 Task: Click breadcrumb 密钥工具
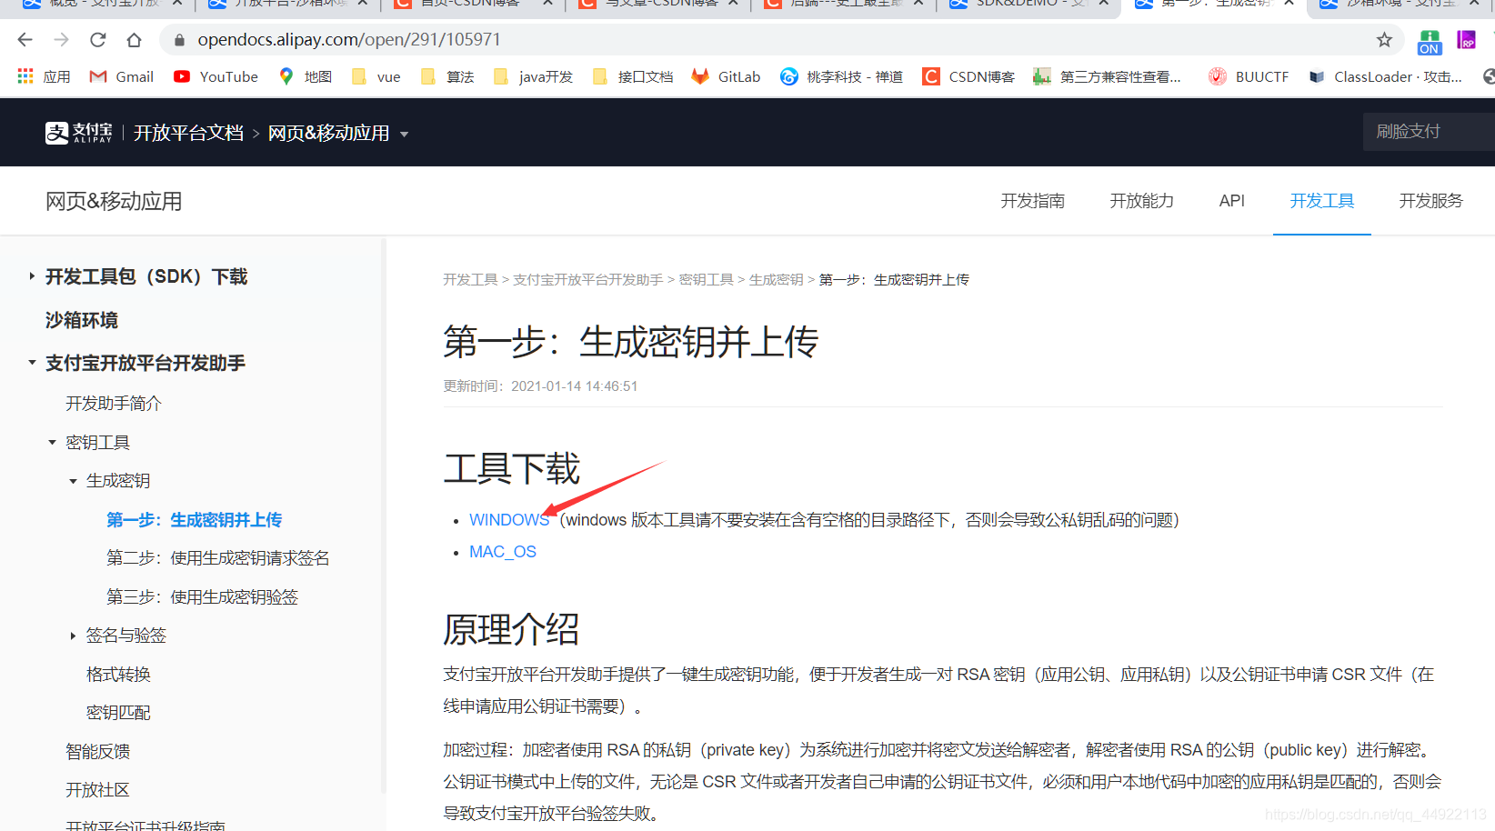[706, 280]
